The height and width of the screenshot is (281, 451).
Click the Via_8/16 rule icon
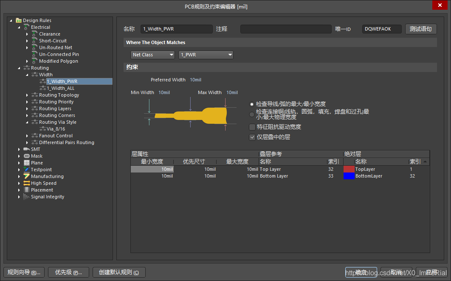coord(43,129)
